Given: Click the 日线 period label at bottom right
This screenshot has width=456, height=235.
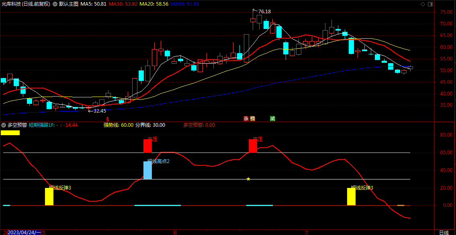Looking at the screenshot, I should pos(444,232).
